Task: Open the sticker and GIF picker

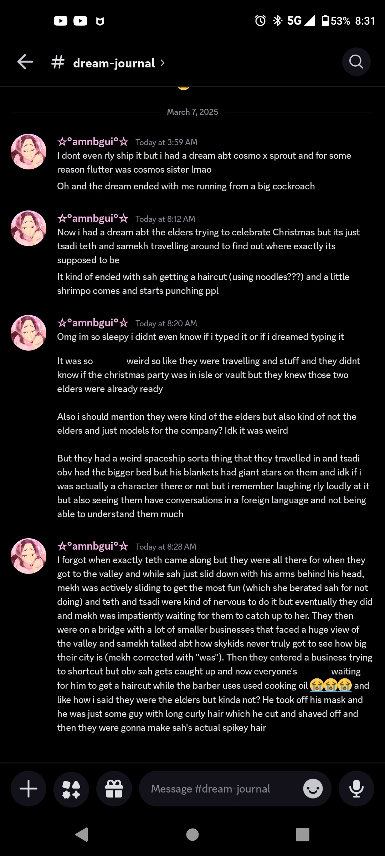Action: coord(71,789)
